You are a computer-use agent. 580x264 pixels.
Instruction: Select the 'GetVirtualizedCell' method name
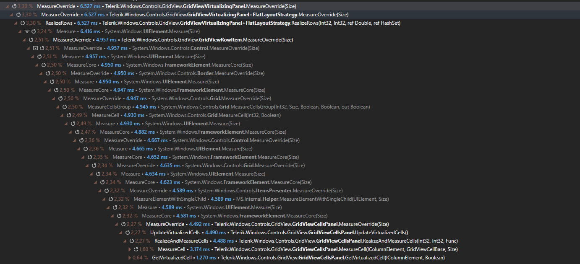pos(172,258)
